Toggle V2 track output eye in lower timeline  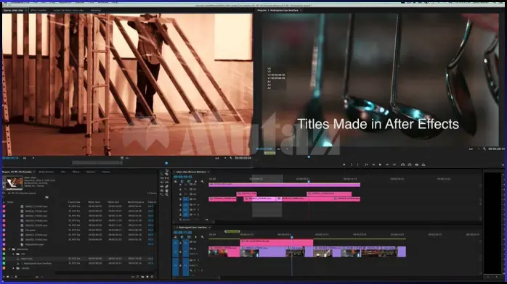click(x=195, y=242)
